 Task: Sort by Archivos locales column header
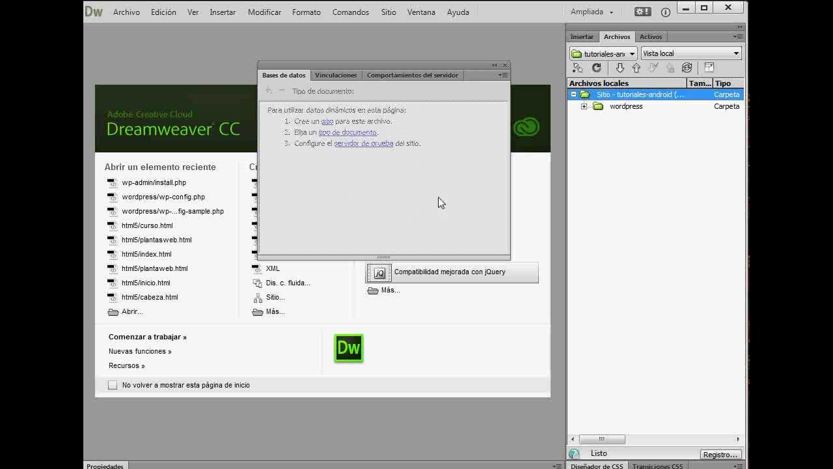point(627,83)
